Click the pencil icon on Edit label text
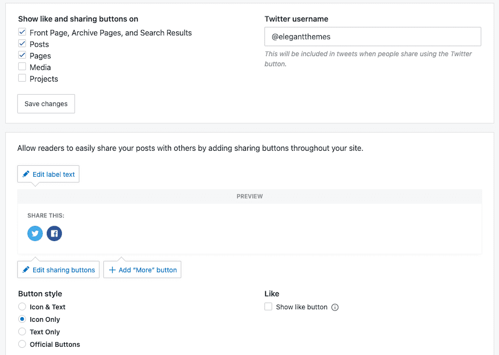The height and width of the screenshot is (355, 499). (27, 174)
